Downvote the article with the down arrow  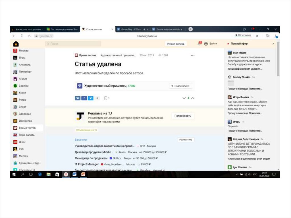[184, 98]
